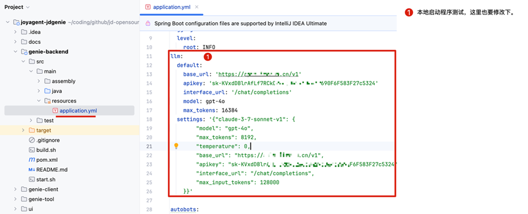Viewport: 528px width, 214px height.
Task: Expand the genie-client folder
Action: (x=15, y=189)
